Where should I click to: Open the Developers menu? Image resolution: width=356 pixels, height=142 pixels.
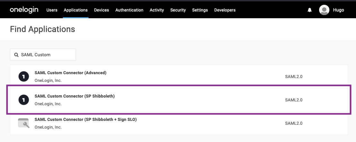[225, 10]
